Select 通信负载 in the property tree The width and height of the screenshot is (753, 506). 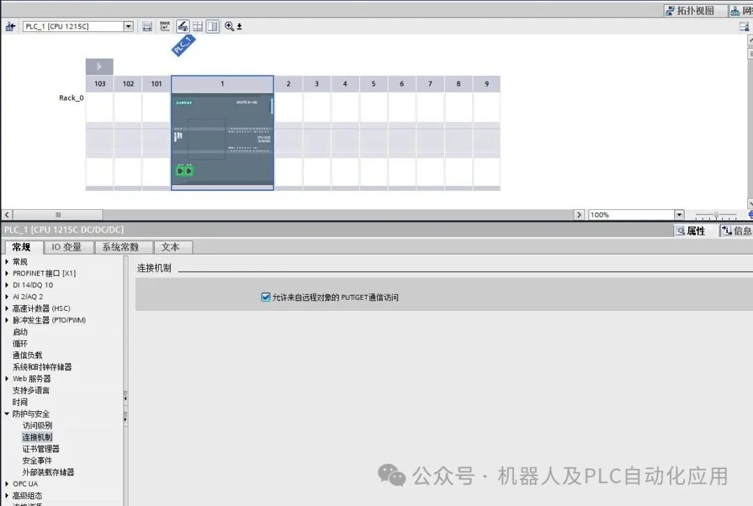pyautogui.click(x=27, y=355)
